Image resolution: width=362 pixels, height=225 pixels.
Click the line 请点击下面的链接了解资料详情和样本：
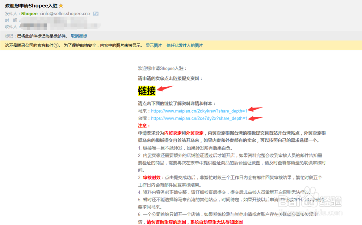177,104
